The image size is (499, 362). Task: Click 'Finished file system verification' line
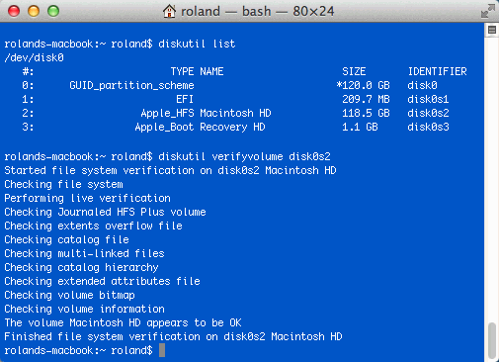pos(173,337)
